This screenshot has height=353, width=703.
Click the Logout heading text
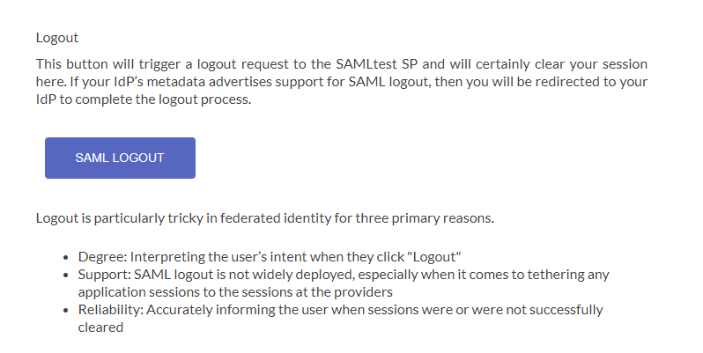(57, 38)
